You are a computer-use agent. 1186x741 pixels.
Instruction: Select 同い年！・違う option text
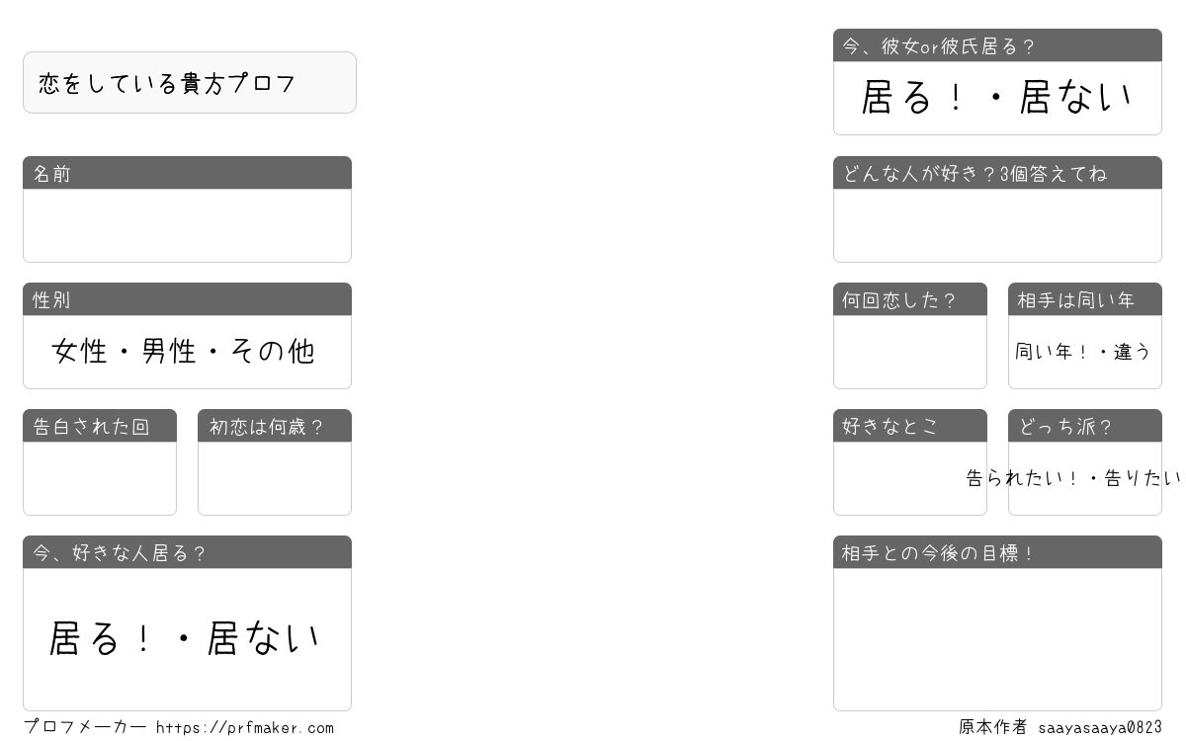[x=1083, y=352]
